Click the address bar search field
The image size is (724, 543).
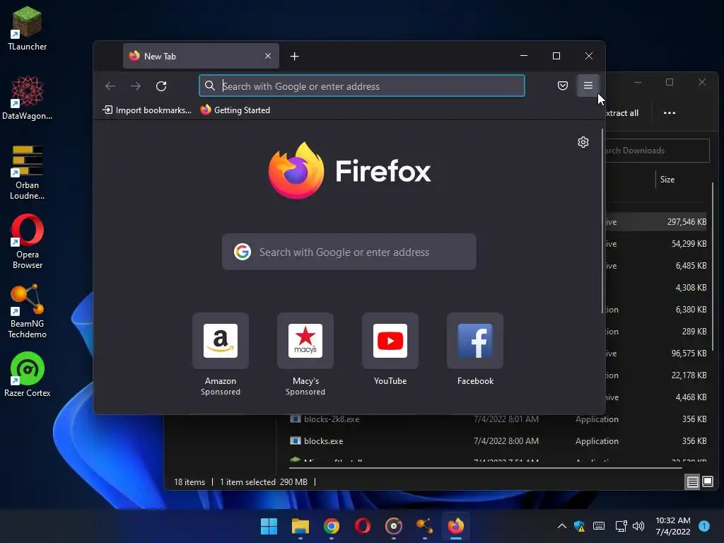tap(361, 86)
